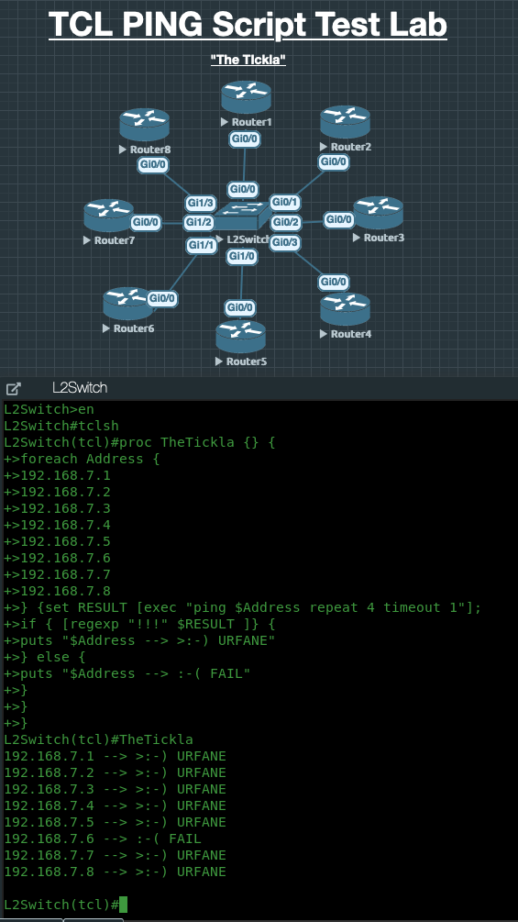Click the "192.168.7.8 --> >:-) URFANE" result
518x922 pixels.
[x=116, y=871]
